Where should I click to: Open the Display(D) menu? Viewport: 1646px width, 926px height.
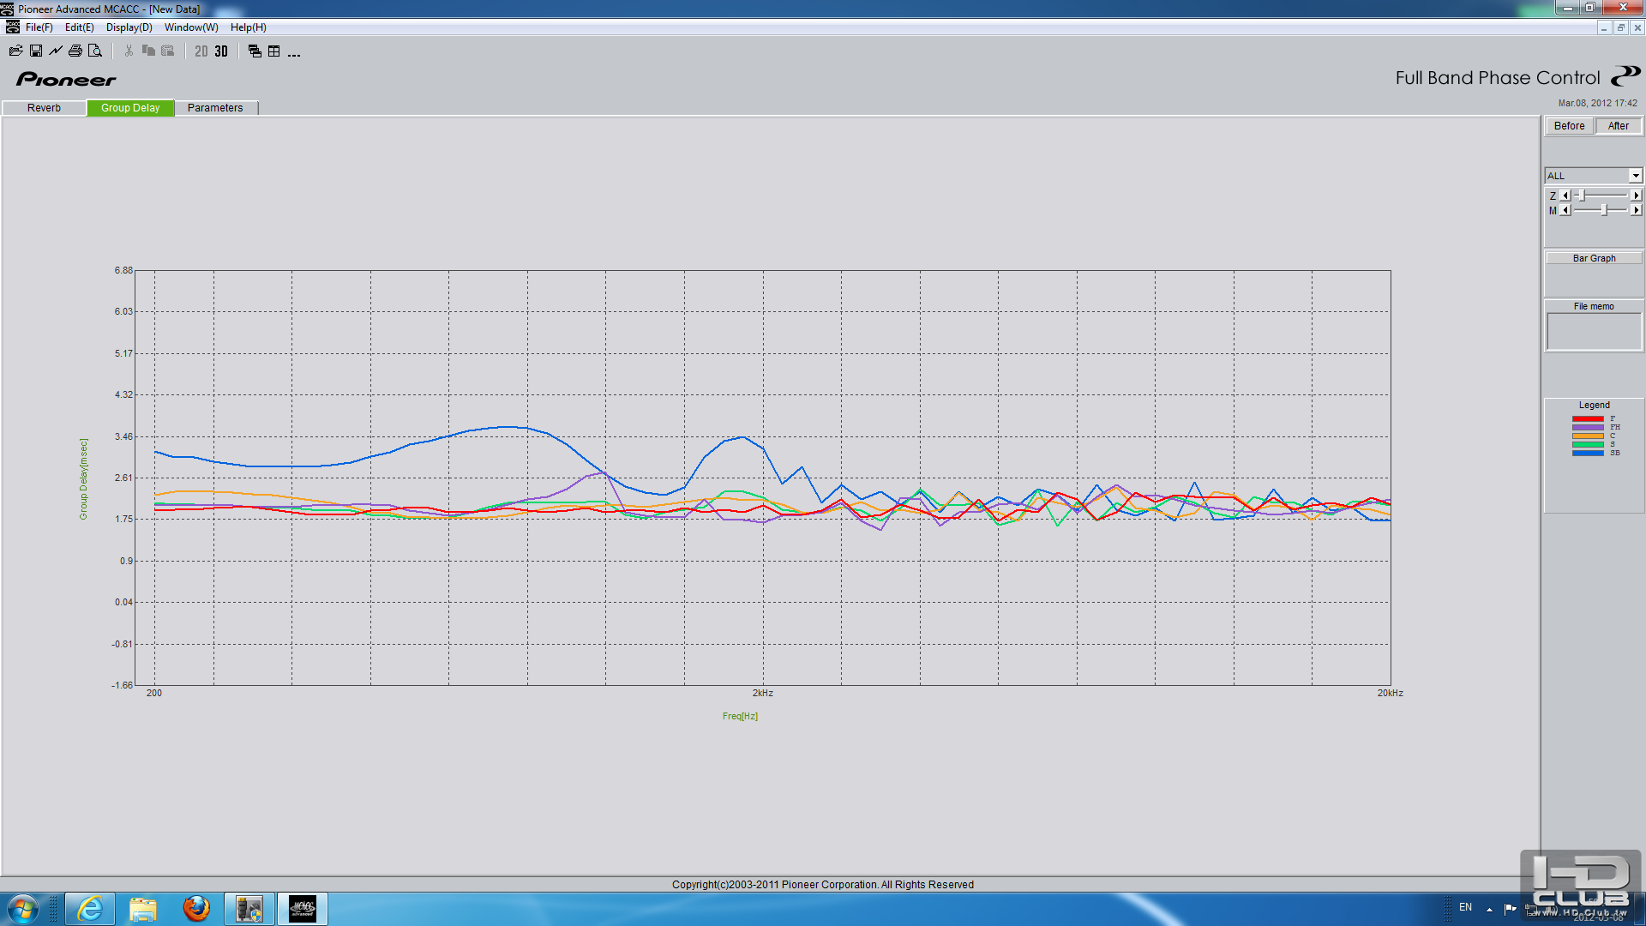point(129,27)
